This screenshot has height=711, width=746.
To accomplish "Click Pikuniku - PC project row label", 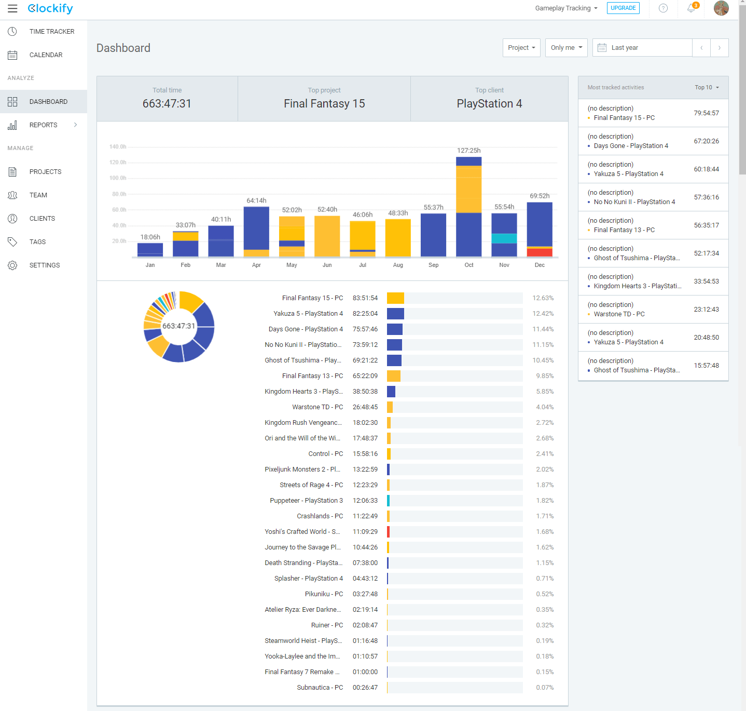I will point(324,594).
